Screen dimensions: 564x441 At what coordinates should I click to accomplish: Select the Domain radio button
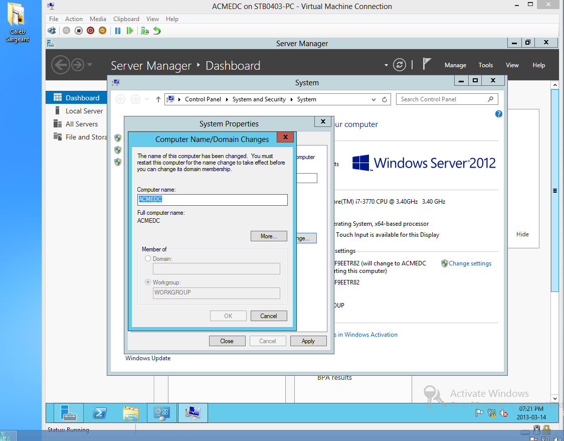click(x=148, y=258)
